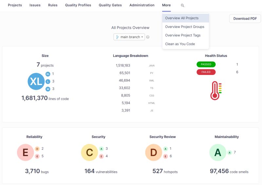Click the 5,194 HTML value
Viewport: 262px width, 185px height.
(x=126, y=103)
